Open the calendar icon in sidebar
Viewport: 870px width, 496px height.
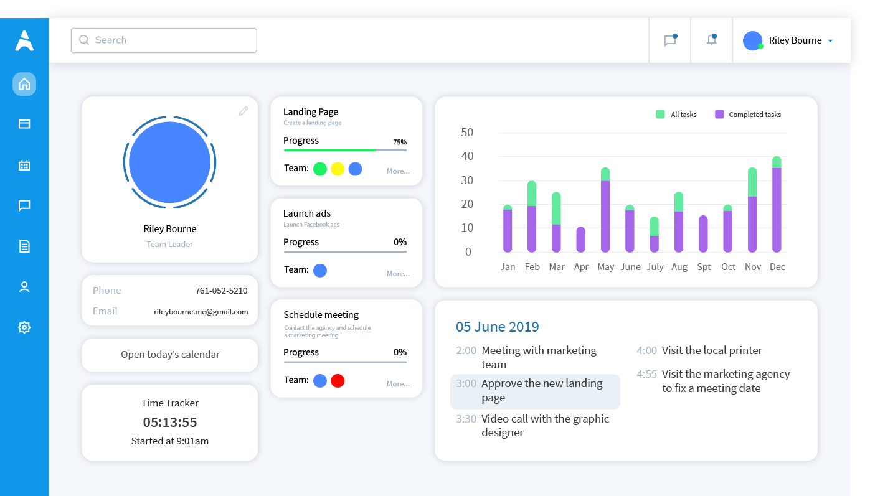[x=24, y=165]
